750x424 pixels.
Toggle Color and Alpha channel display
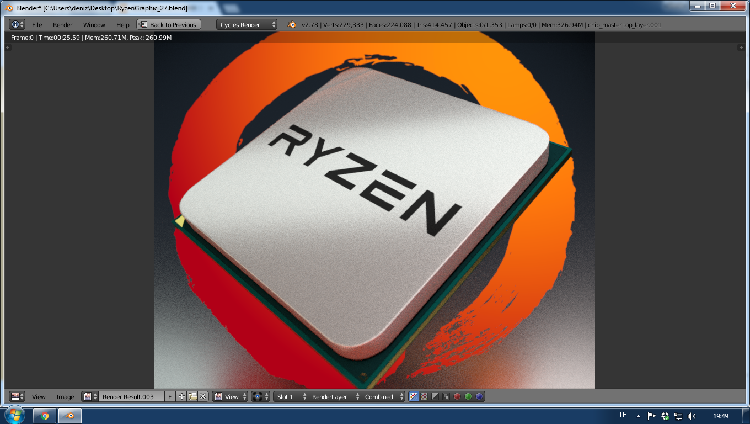pos(414,396)
